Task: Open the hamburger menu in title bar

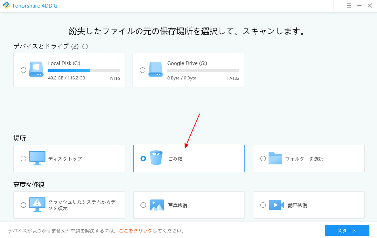Action: [349, 6]
